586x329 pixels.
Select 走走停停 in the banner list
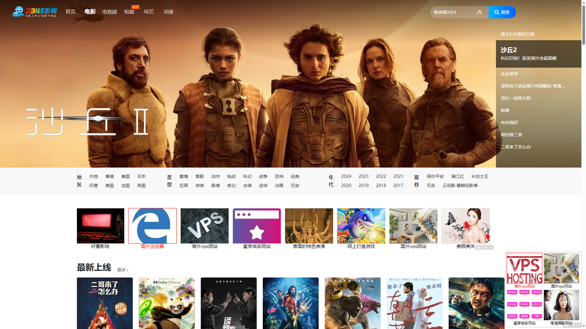[x=509, y=74]
